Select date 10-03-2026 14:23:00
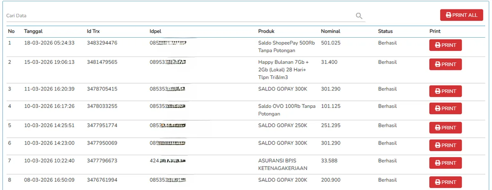 (x=49, y=143)
